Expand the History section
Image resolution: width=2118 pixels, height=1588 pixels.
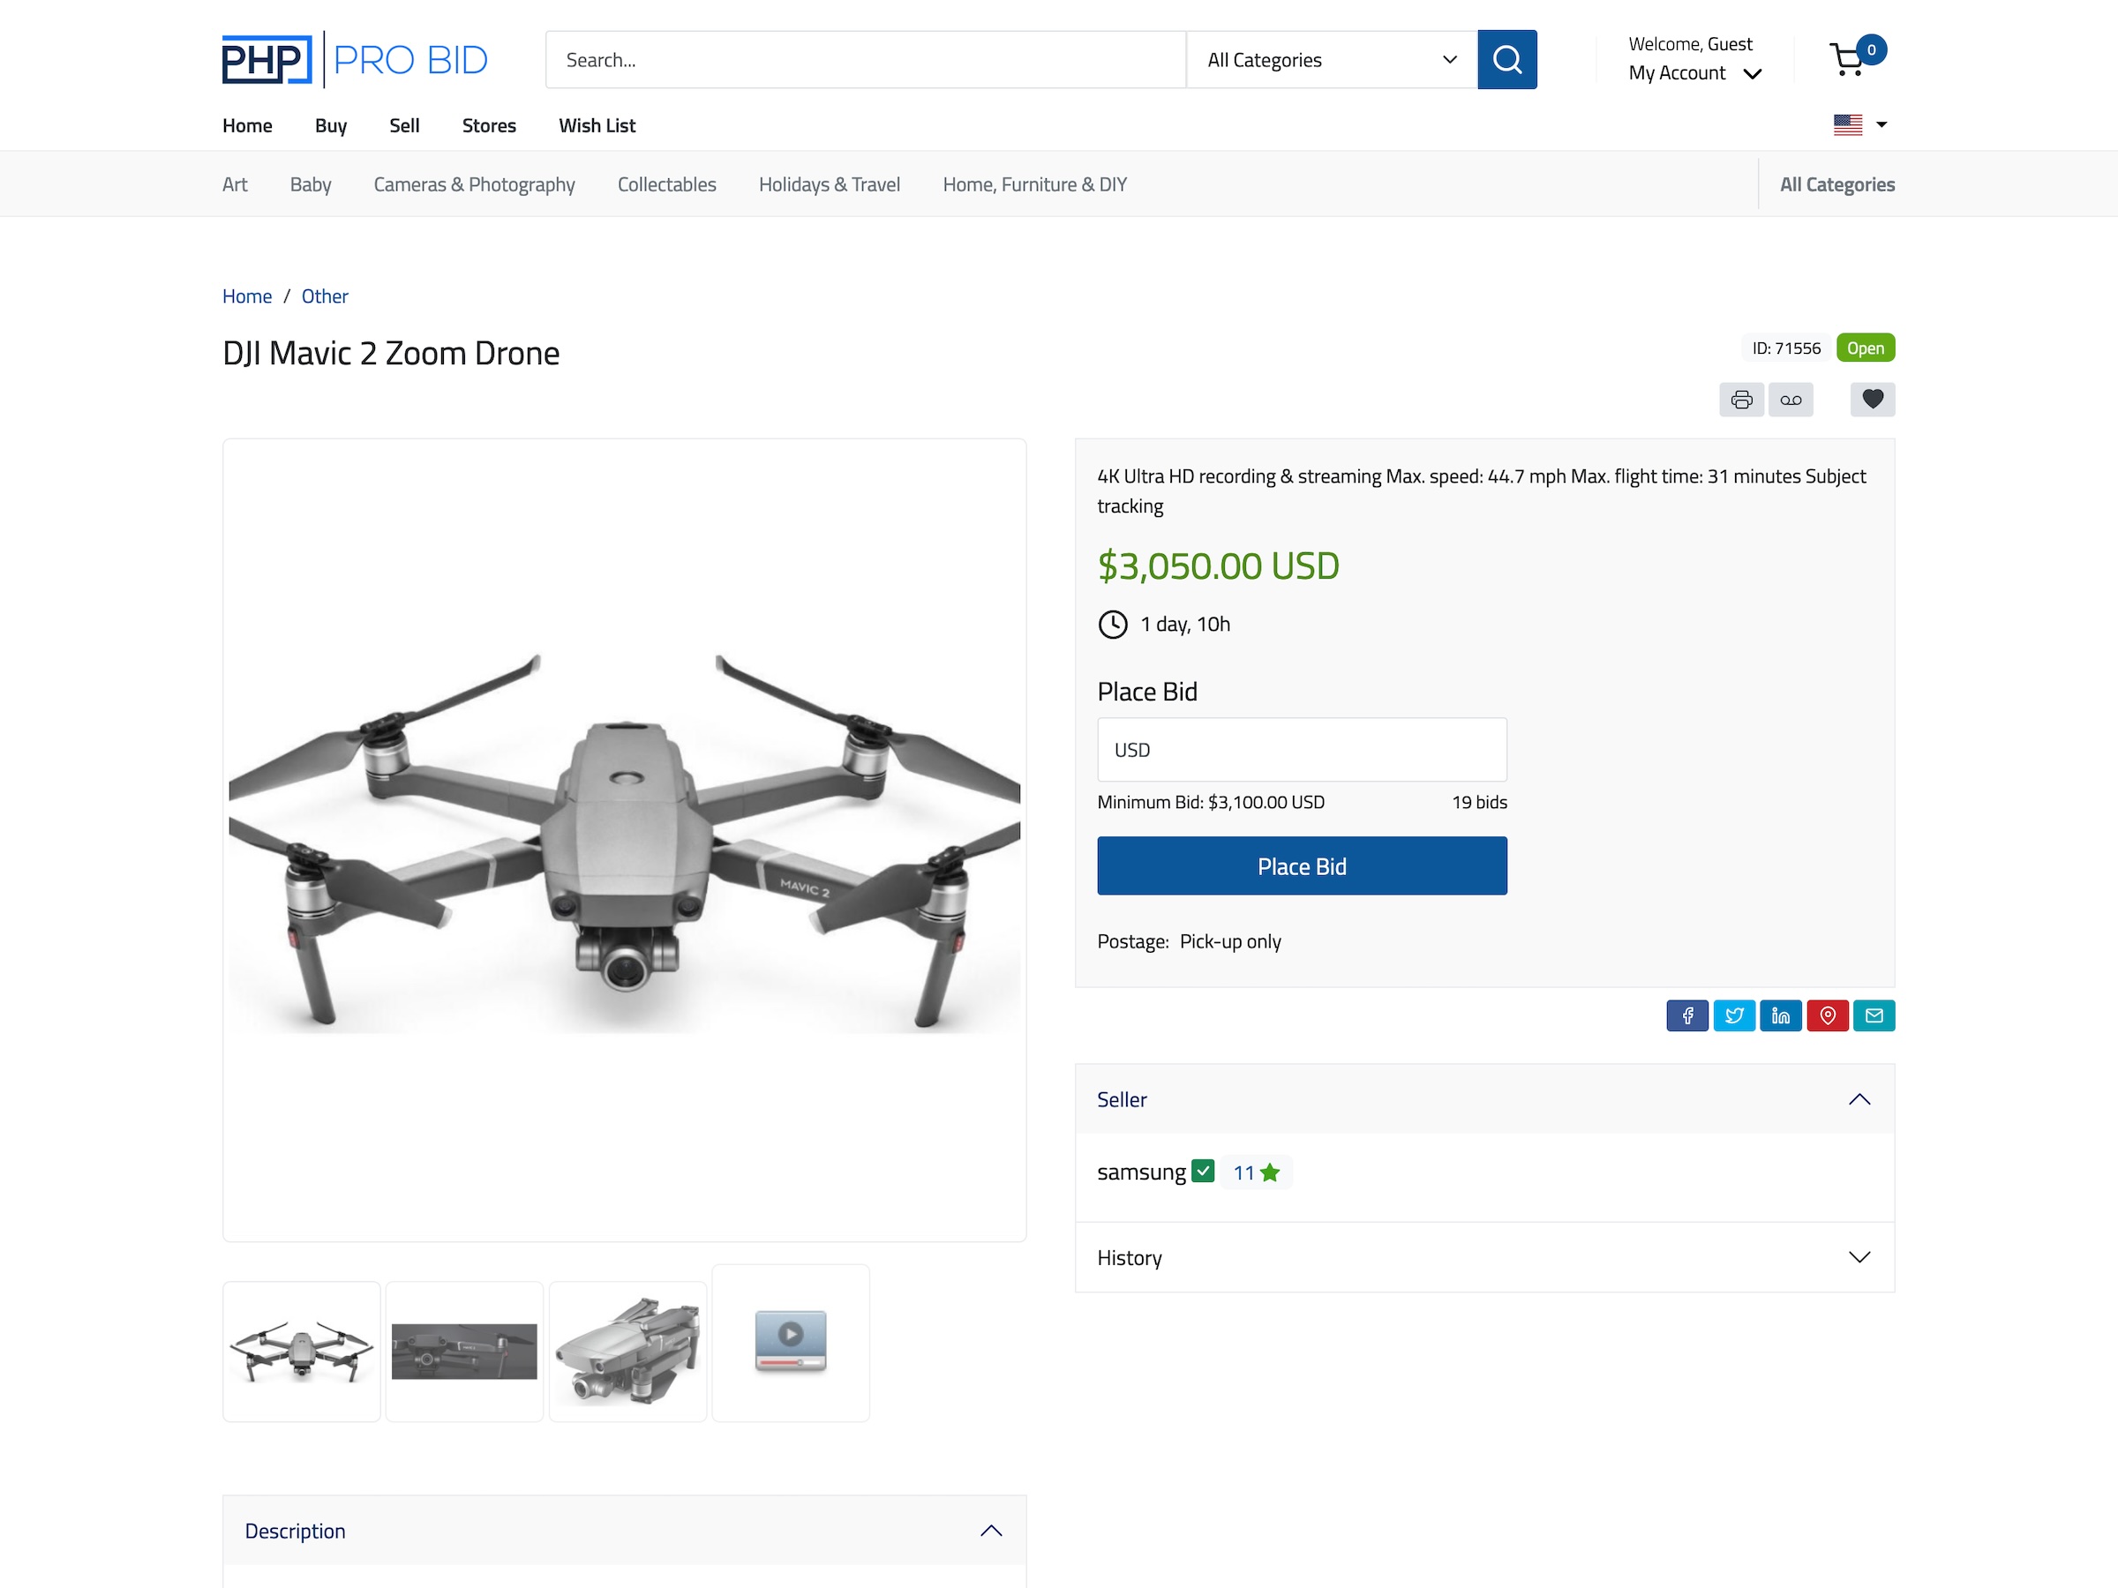[1484, 1257]
